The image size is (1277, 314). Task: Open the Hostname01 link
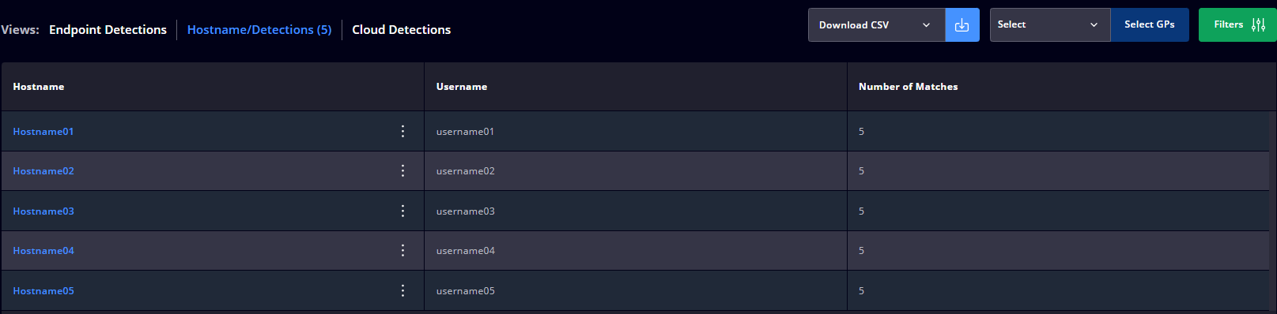(x=43, y=132)
